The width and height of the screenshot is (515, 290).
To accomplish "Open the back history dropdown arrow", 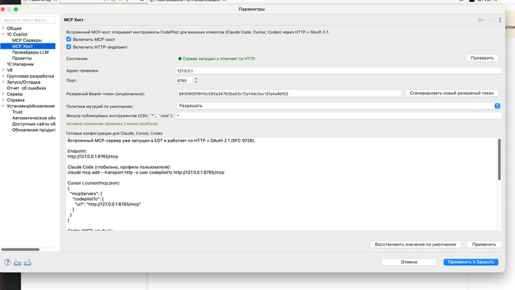I will coord(484,21).
